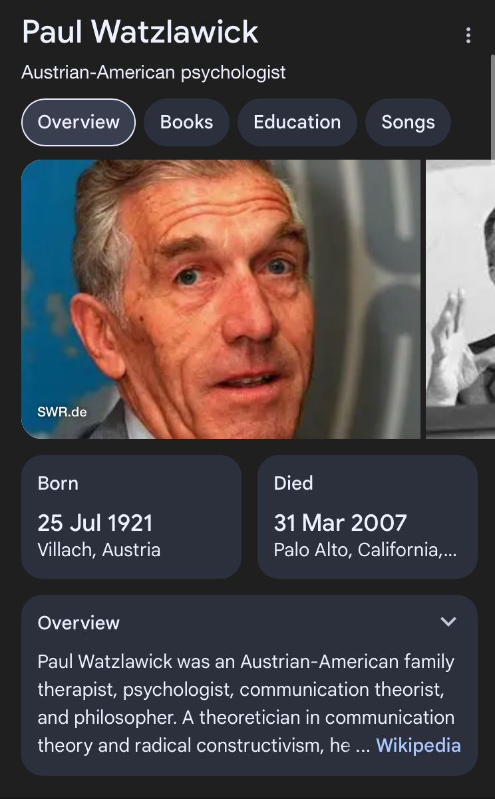Go to the Songs tab
This screenshot has width=495, height=799.
click(x=408, y=122)
